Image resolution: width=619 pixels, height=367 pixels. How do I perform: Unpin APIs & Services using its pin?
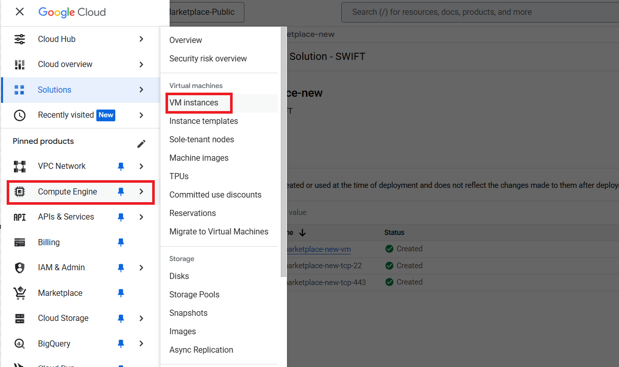point(121,217)
